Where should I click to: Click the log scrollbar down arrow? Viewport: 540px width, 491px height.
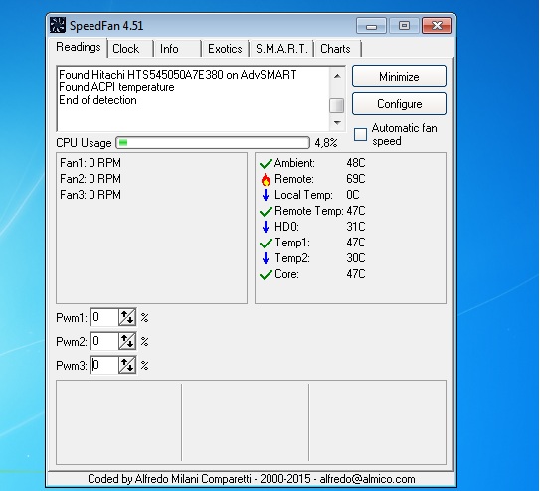pyautogui.click(x=337, y=123)
